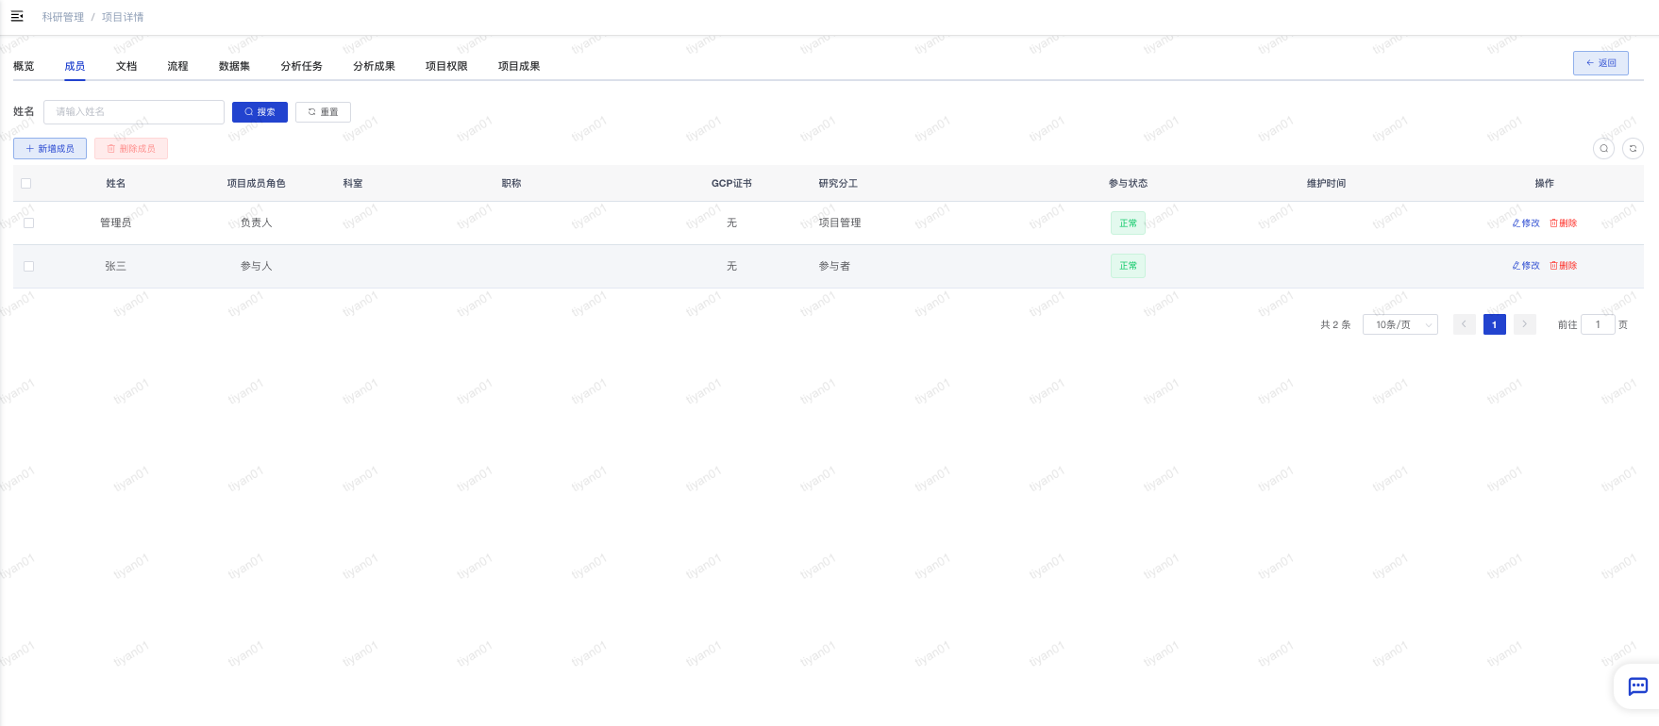Go to next page arrow
1659x726 pixels.
pos(1524,324)
